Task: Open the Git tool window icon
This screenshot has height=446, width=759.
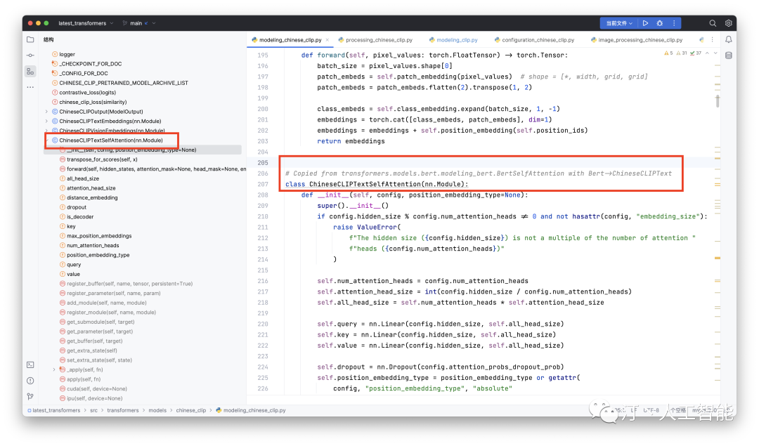Action: click(x=30, y=396)
